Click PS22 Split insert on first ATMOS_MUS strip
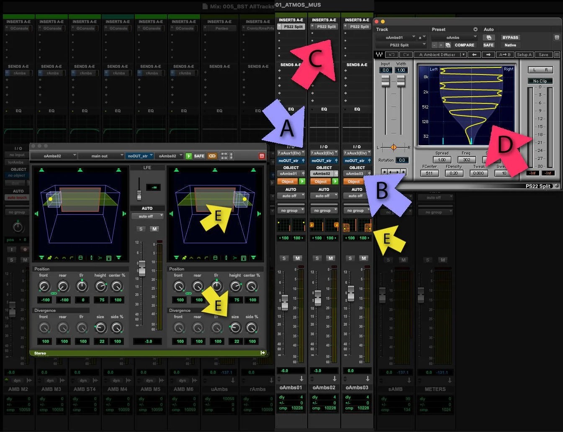The width and height of the screenshot is (563, 432). pos(291,26)
